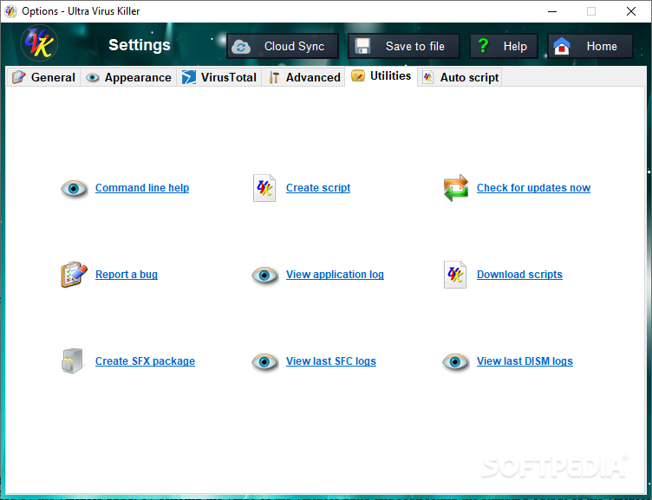Open Command line help link

tap(142, 188)
